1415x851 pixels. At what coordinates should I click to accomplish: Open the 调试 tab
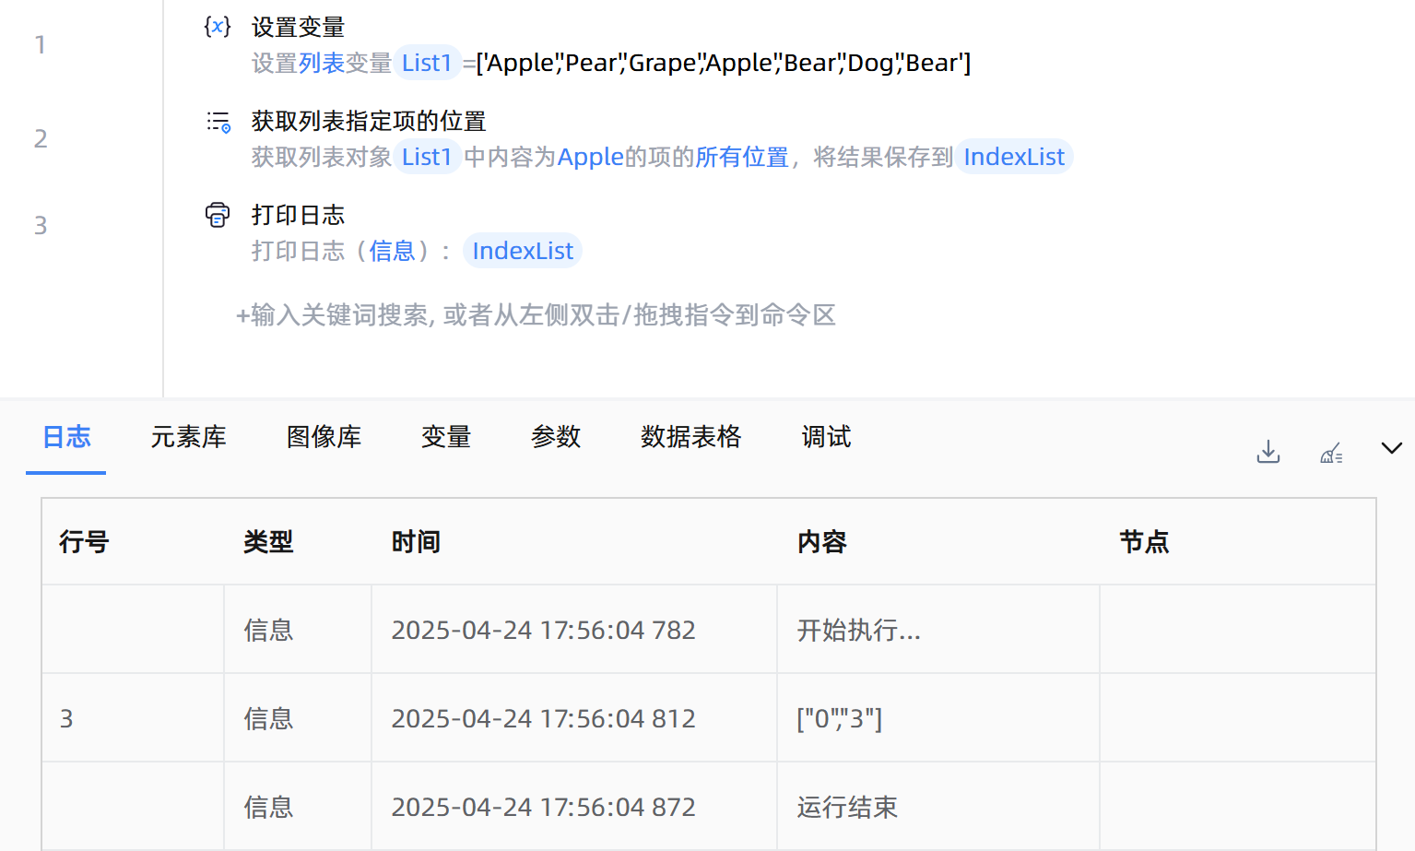pos(826,437)
